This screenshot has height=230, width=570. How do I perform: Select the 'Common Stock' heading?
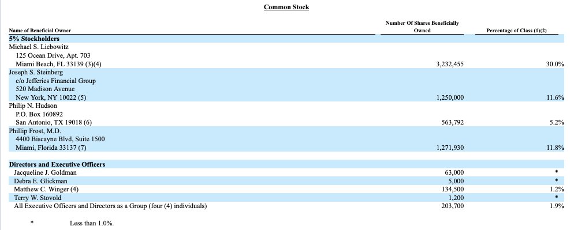(x=286, y=7)
